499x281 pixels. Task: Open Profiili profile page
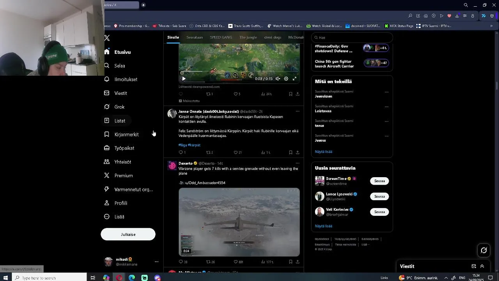pyautogui.click(x=116, y=203)
